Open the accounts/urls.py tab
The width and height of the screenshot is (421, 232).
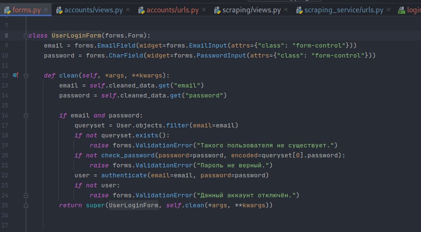(x=172, y=10)
